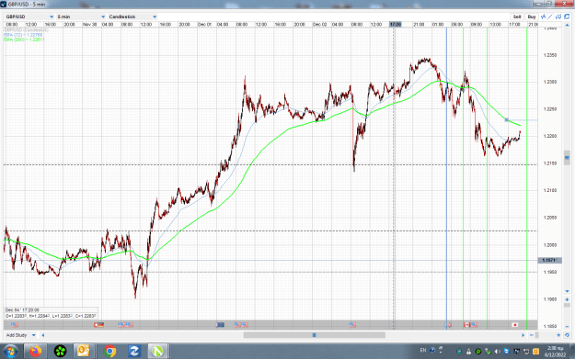Click the 1.1971 price level label

tap(549, 260)
